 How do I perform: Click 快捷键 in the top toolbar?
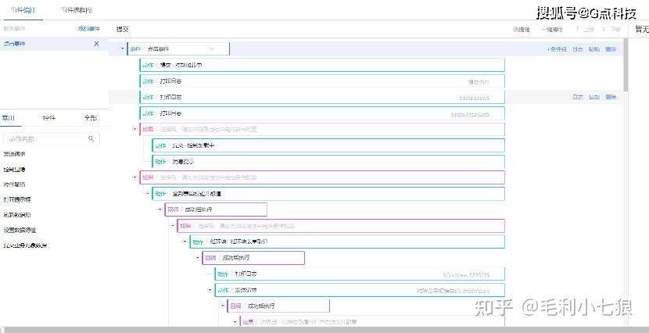[522, 30]
